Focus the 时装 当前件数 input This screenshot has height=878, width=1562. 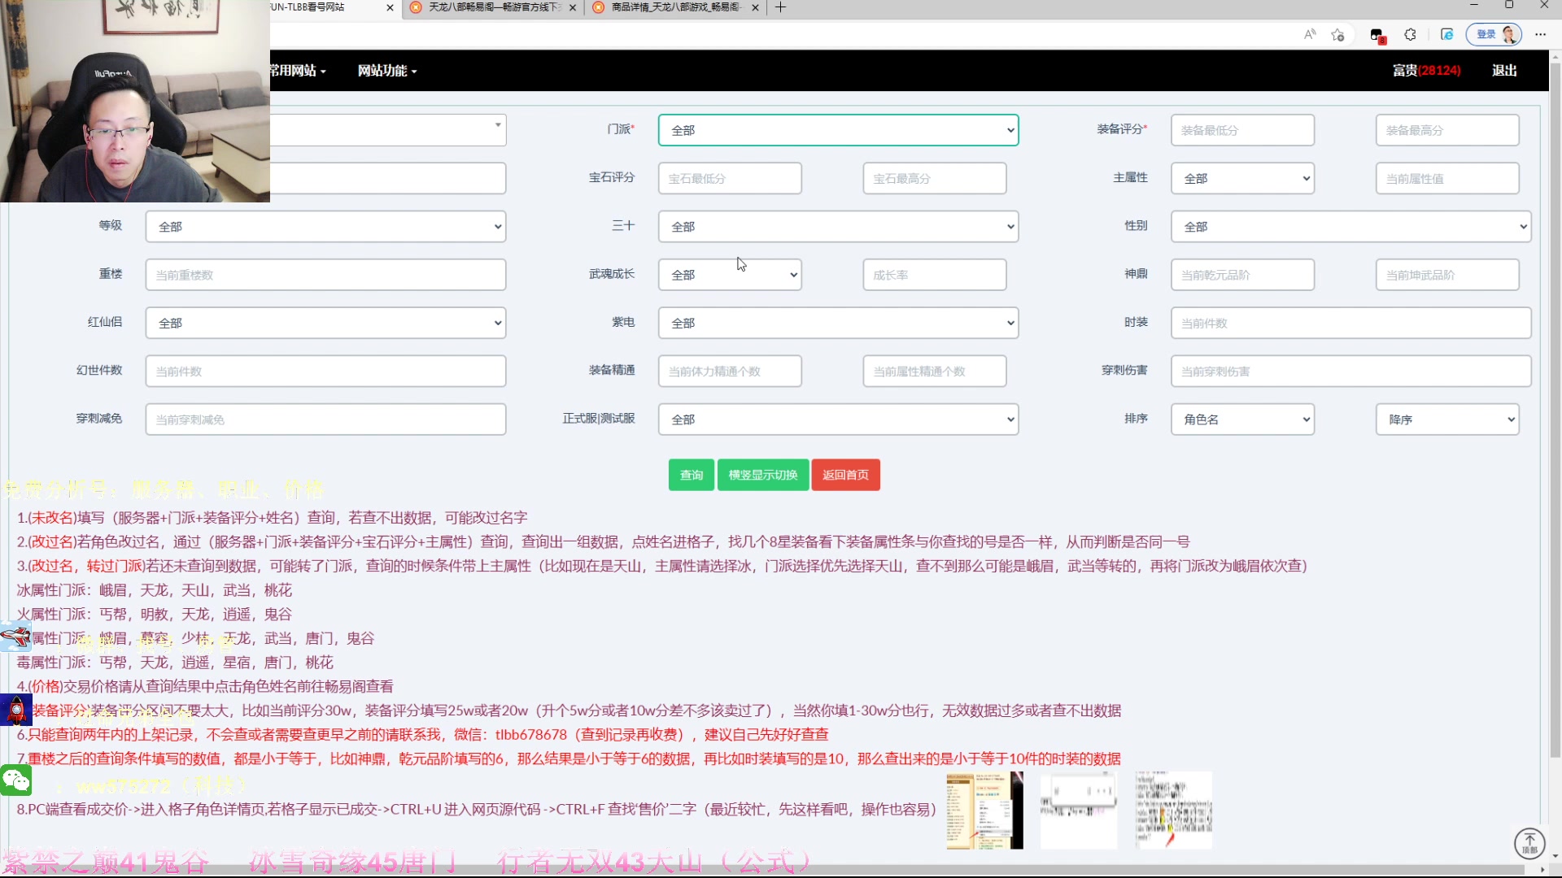click(x=1350, y=323)
